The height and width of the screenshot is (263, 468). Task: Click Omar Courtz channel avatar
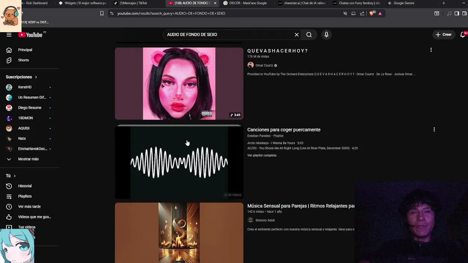pos(250,65)
